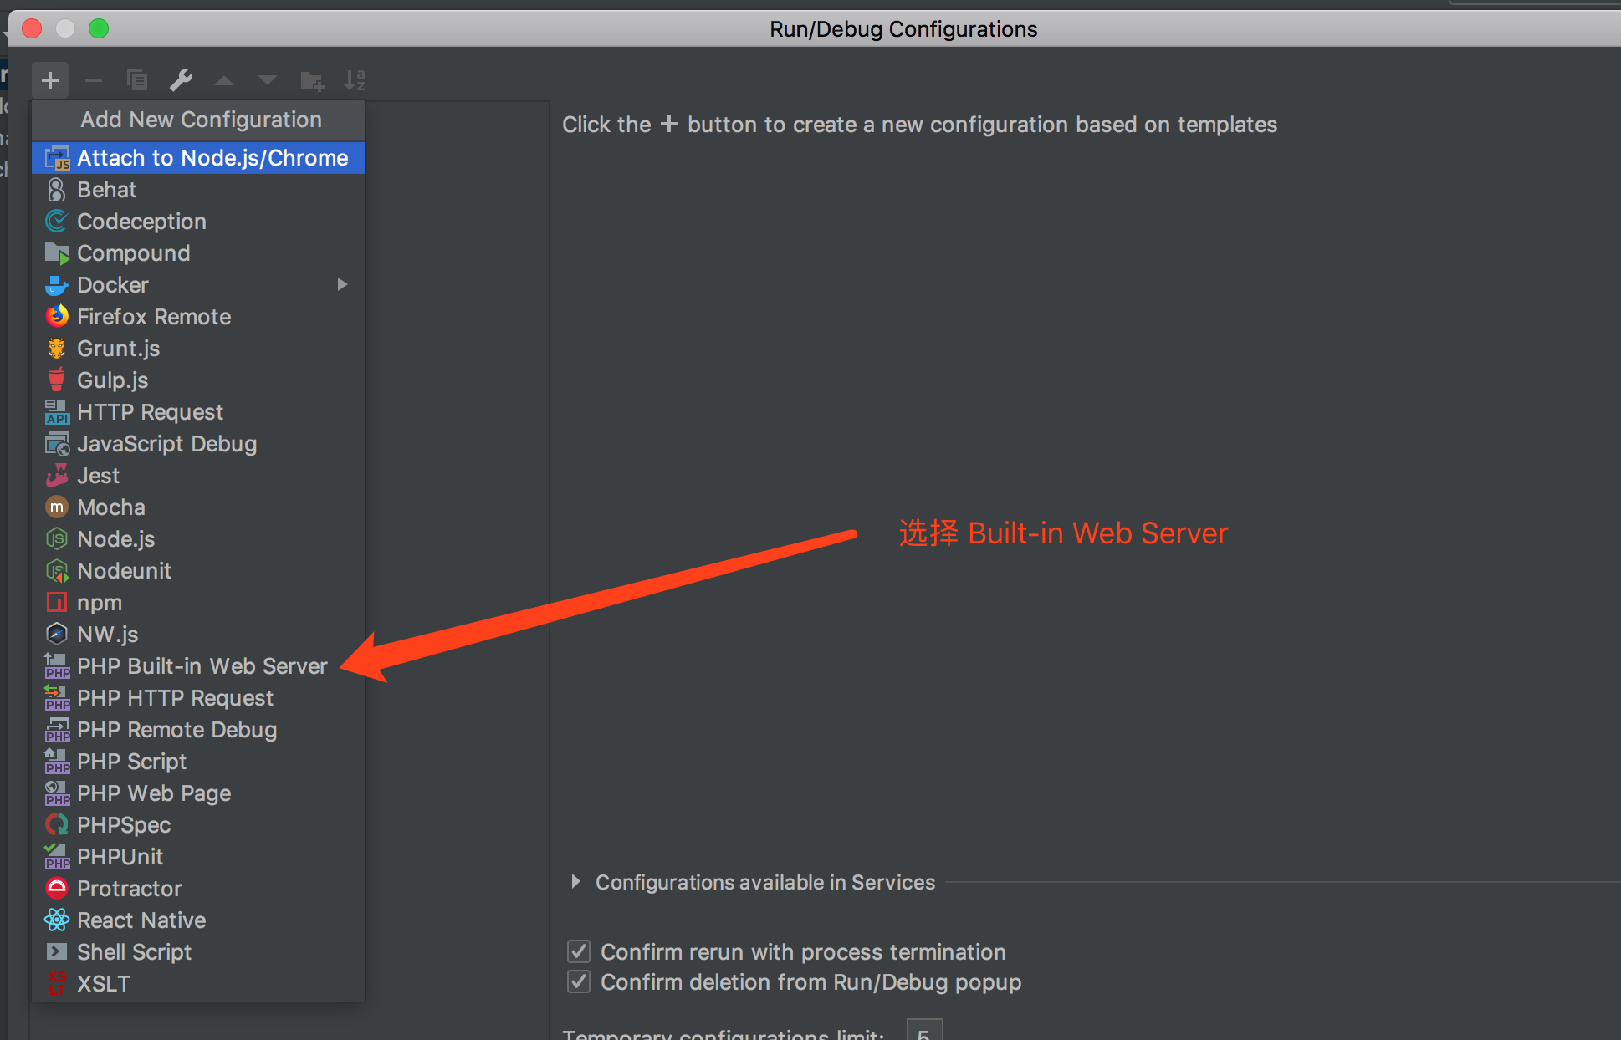The width and height of the screenshot is (1621, 1040).
Task: Expand the Docker submenu arrow
Action: point(342,284)
